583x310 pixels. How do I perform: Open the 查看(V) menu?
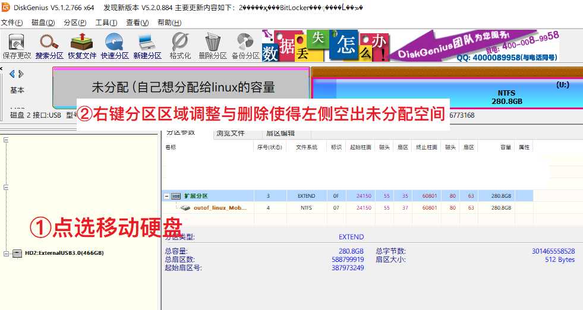(137, 23)
